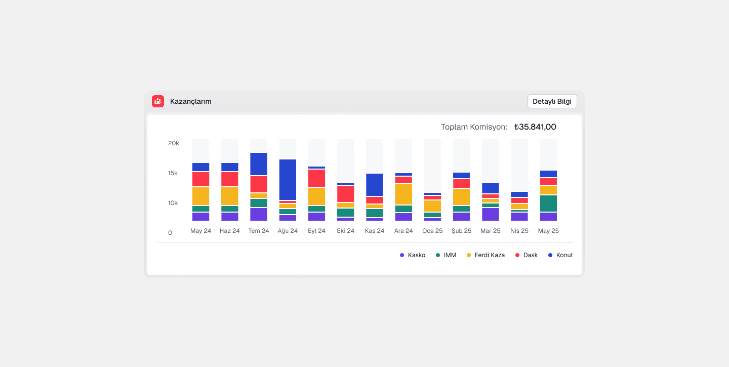729x367 pixels.
Task: Click the Nis 25 axis label
Action: click(519, 231)
